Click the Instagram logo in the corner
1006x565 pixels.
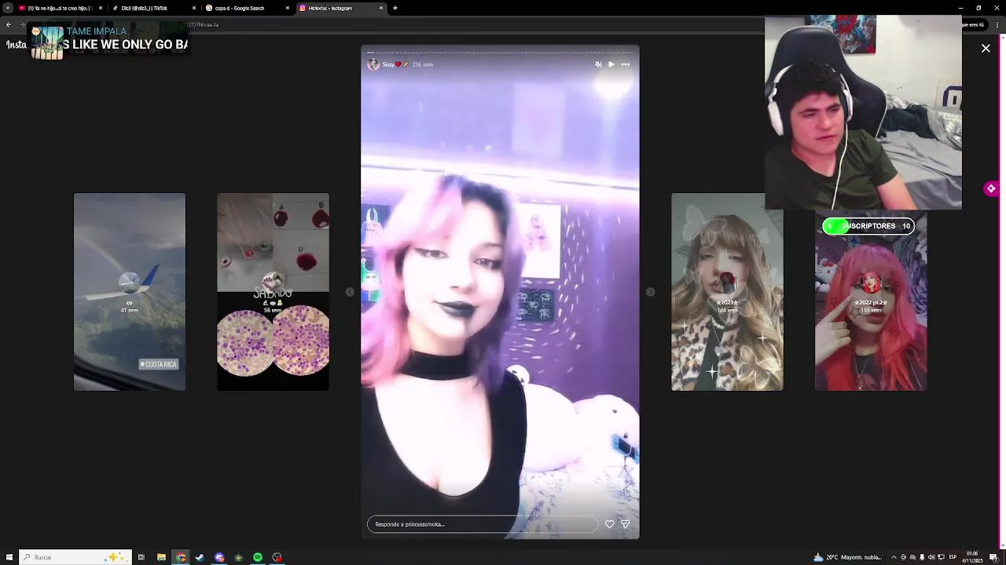click(x=16, y=45)
